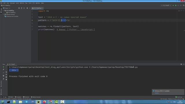This screenshot has height=104, width=185.
Task: Click highlighted ['2024'] output in console
Action: point(14,70)
